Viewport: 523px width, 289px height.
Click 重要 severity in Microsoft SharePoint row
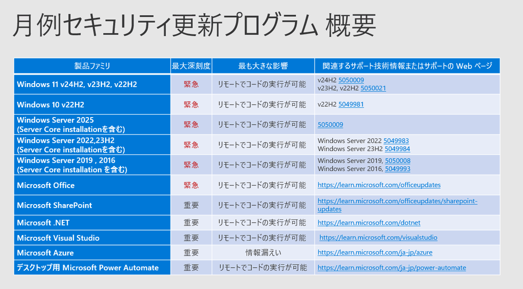tap(191, 205)
